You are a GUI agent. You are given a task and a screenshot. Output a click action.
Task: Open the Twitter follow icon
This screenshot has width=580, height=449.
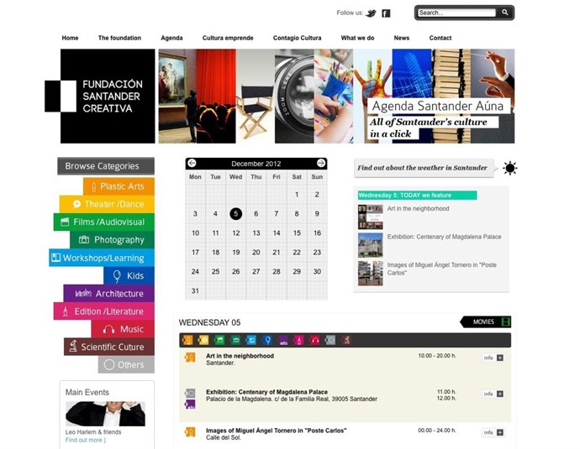(x=371, y=13)
